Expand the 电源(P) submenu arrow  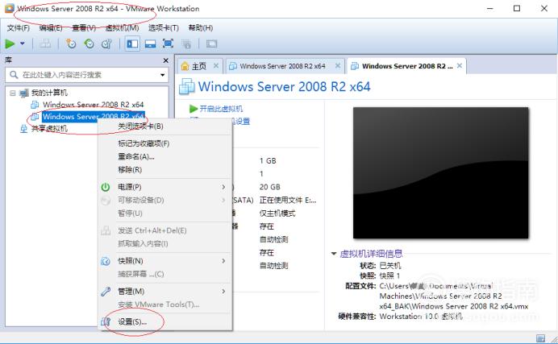(x=223, y=187)
